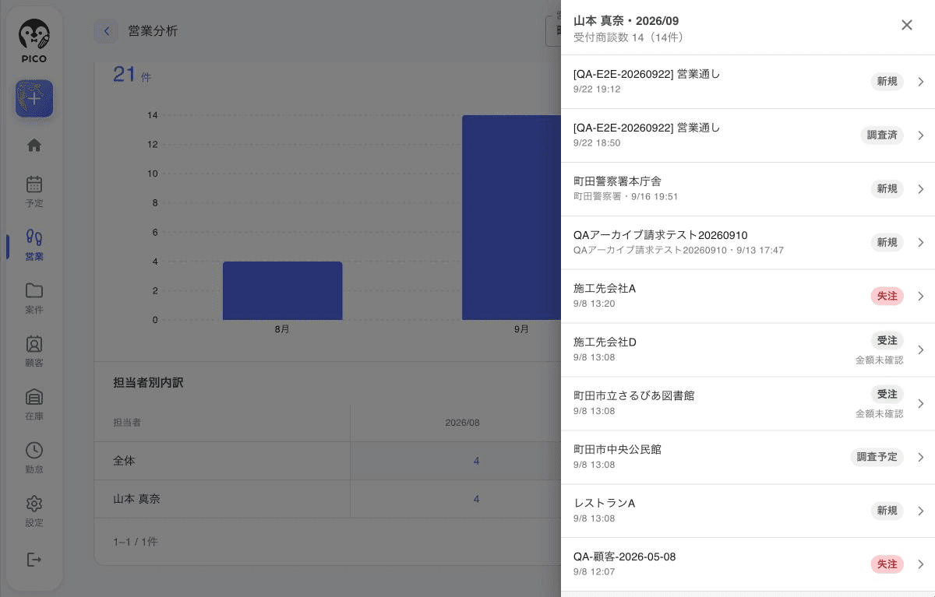The height and width of the screenshot is (597, 935).
Task: Select the 町田市中央公民館 entry title
Action: tap(617, 449)
